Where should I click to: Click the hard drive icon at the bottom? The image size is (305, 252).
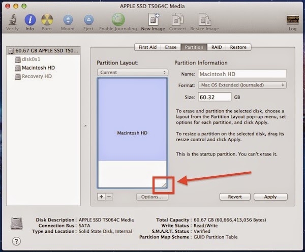17,224
